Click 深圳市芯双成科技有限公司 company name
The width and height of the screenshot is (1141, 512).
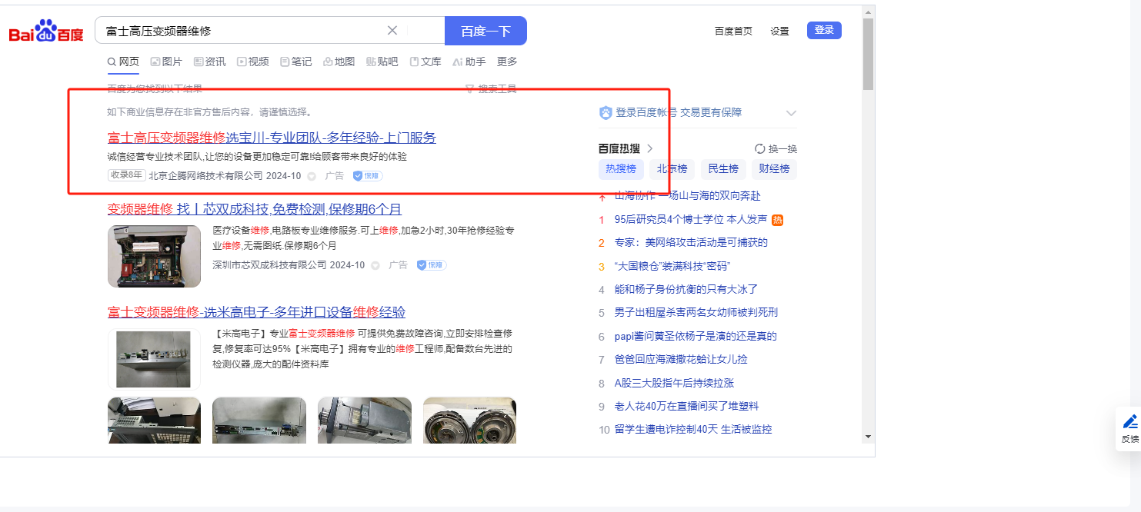click(x=269, y=265)
